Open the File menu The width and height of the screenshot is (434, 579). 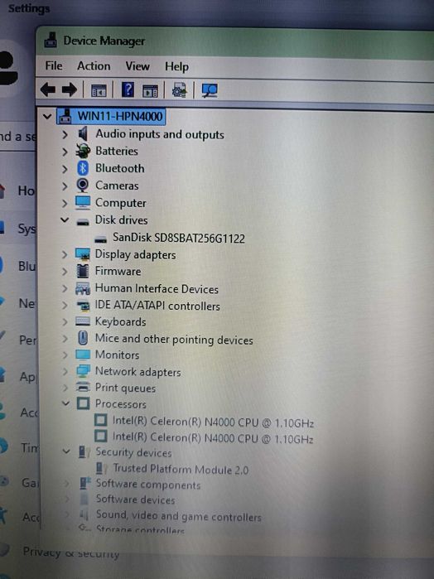tap(54, 65)
